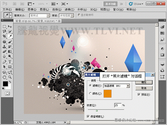The width and height of the screenshot is (167, 125).
Task: Select the Rectangular Marquee tool
Action: 4,26
